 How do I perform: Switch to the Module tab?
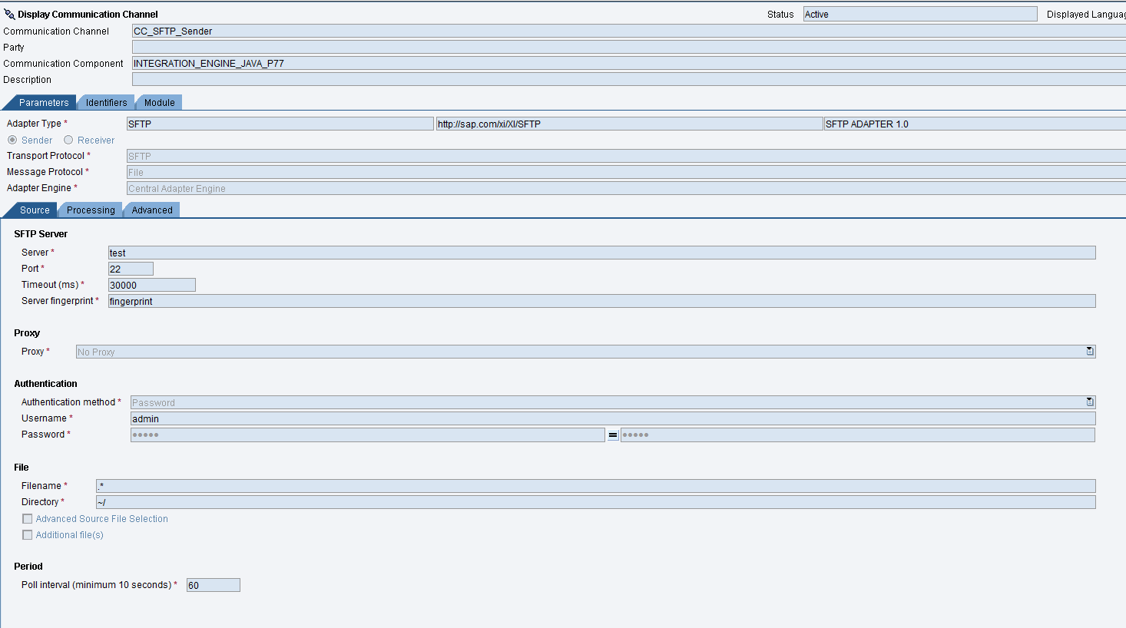point(159,102)
